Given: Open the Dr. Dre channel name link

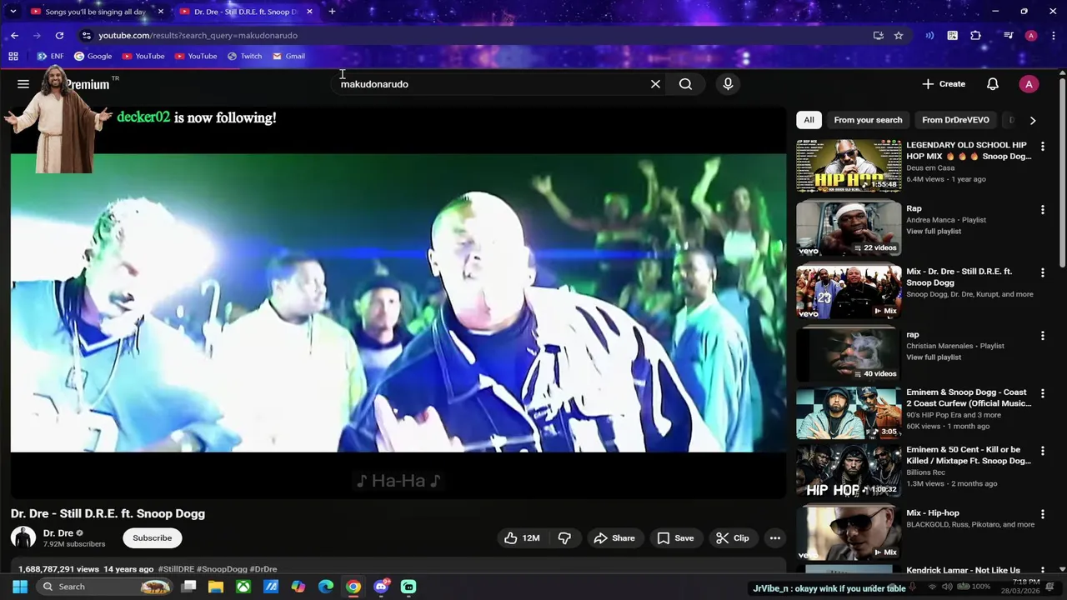Looking at the screenshot, I should pyautogui.click(x=58, y=533).
